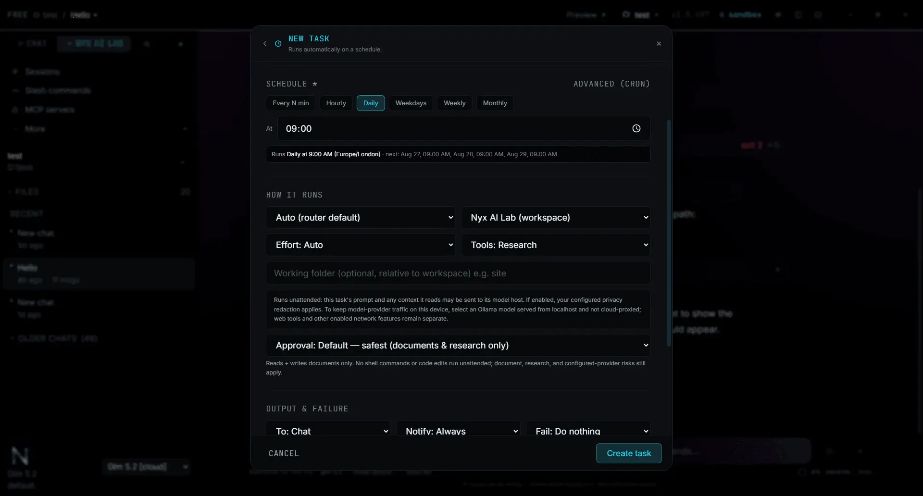Select the Weekdays schedule option
923x496 pixels.
click(x=411, y=103)
